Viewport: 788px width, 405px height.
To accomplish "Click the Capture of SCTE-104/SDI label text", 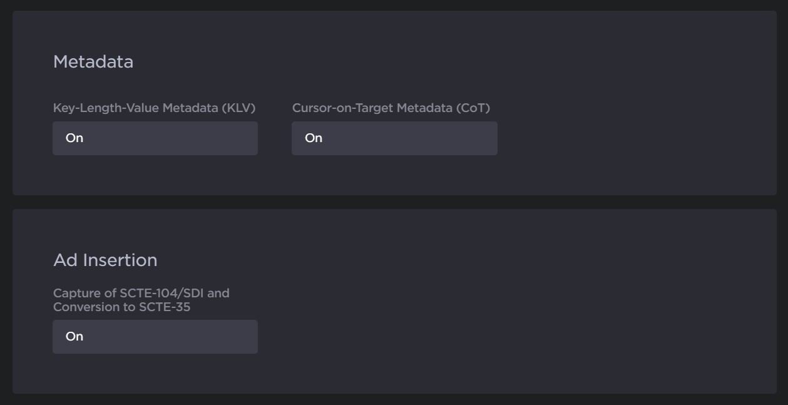I will point(141,293).
